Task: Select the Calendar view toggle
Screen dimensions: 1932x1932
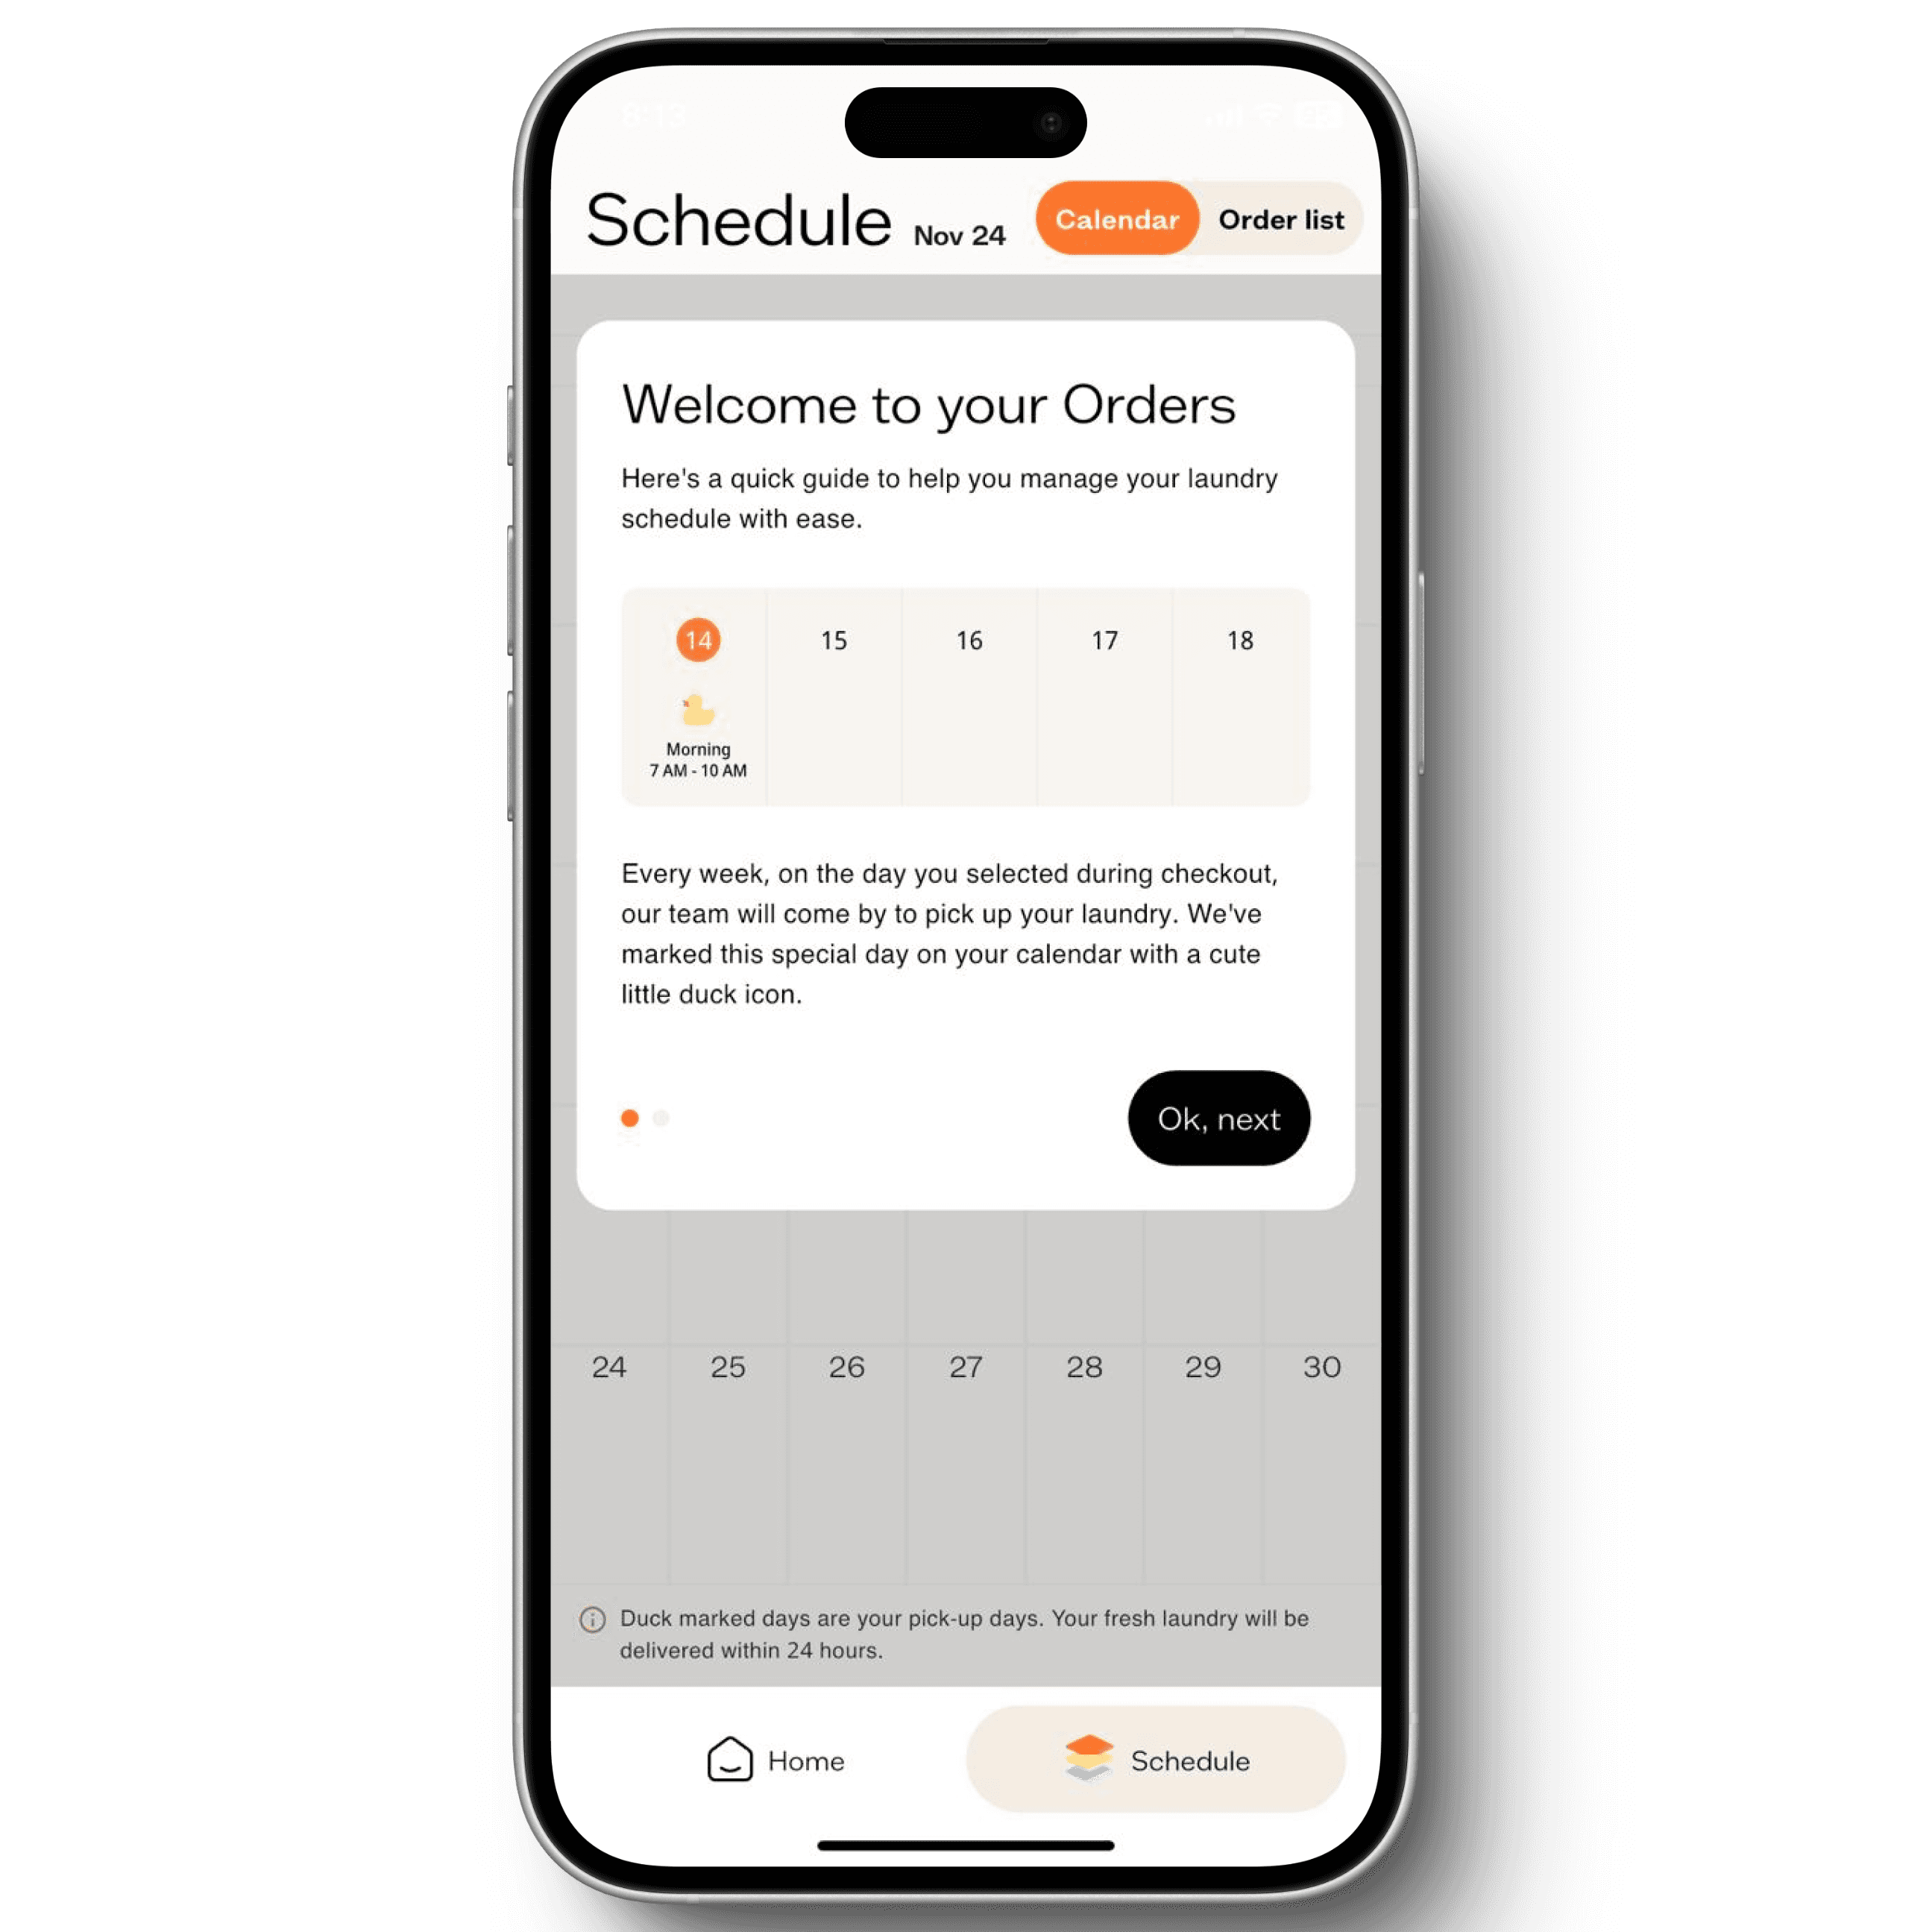Action: click(x=1116, y=218)
